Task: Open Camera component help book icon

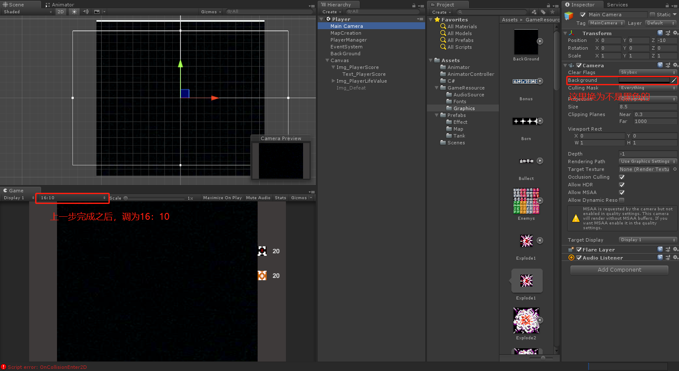Action: [660, 65]
